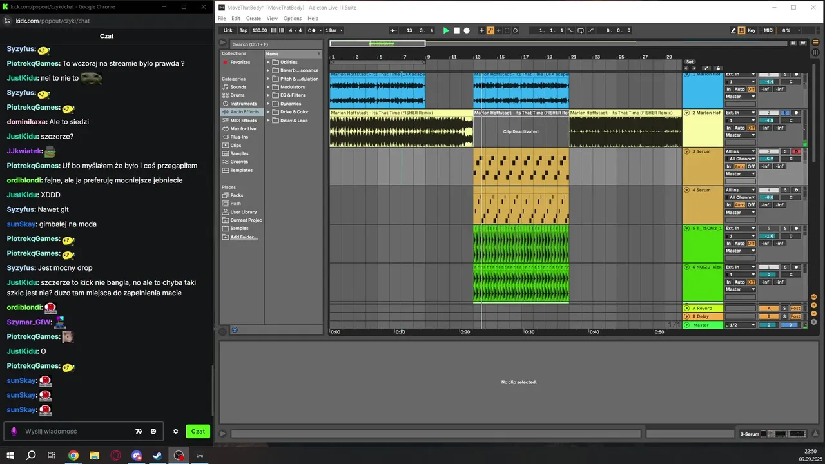Select Drums category in browser
The height and width of the screenshot is (464, 825).
click(238, 95)
